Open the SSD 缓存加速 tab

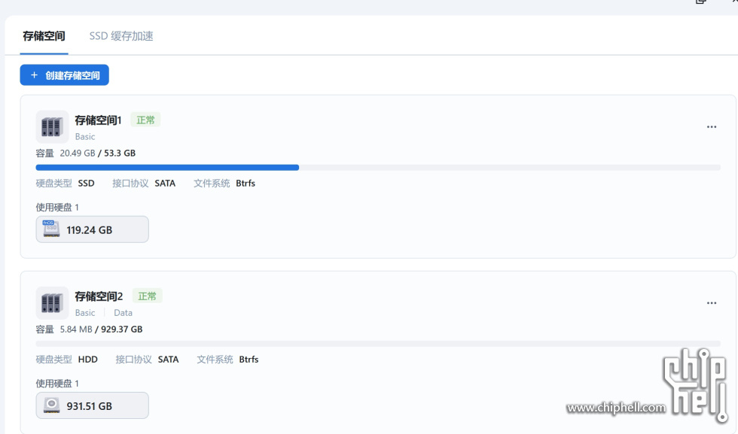pos(121,36)
